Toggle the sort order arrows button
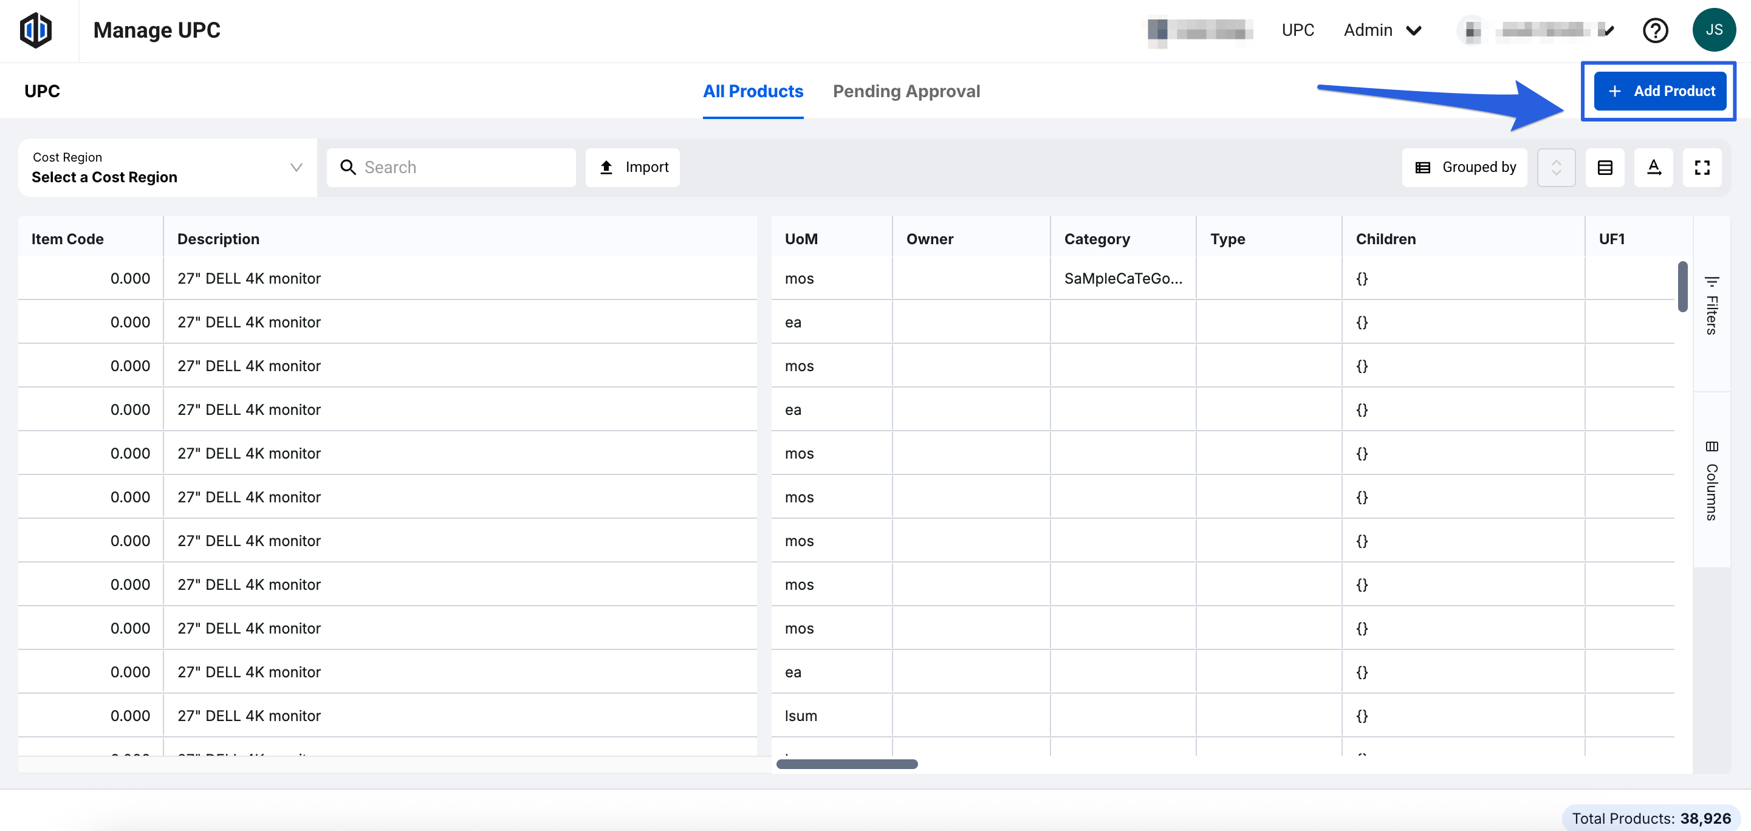This screenshot has height=831, width=1751. (1556, 167)
